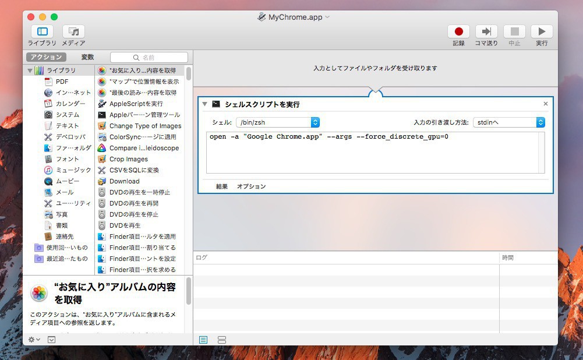Click the 名前 search field
This screenshot has width=583, height=360.
(x=149, y=57)
